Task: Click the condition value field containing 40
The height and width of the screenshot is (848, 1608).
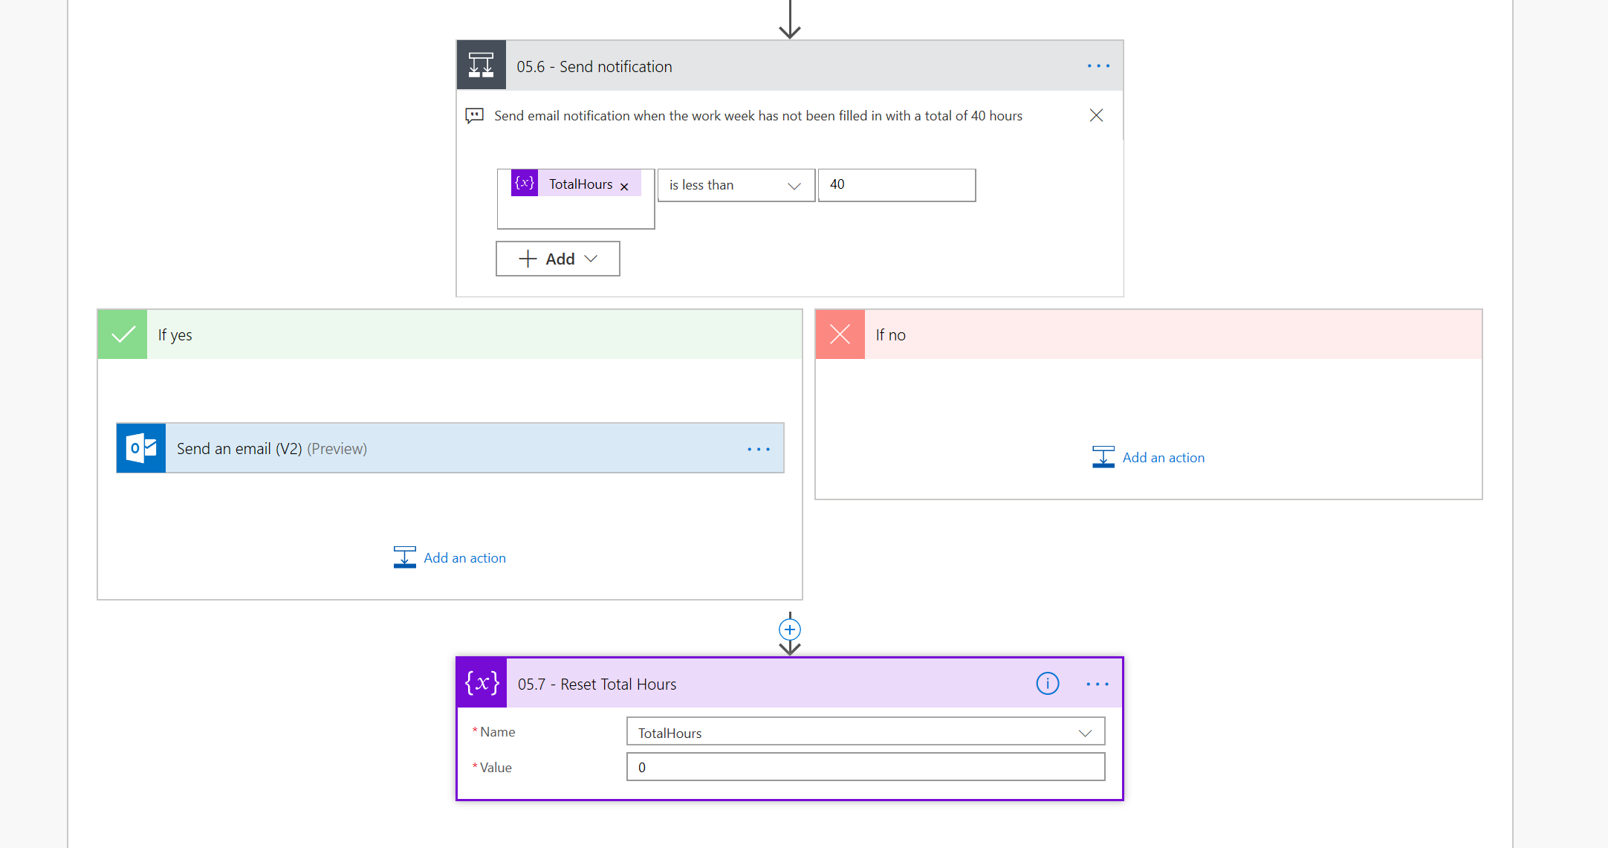Action: pyautogui.click(x=896, y=185)
